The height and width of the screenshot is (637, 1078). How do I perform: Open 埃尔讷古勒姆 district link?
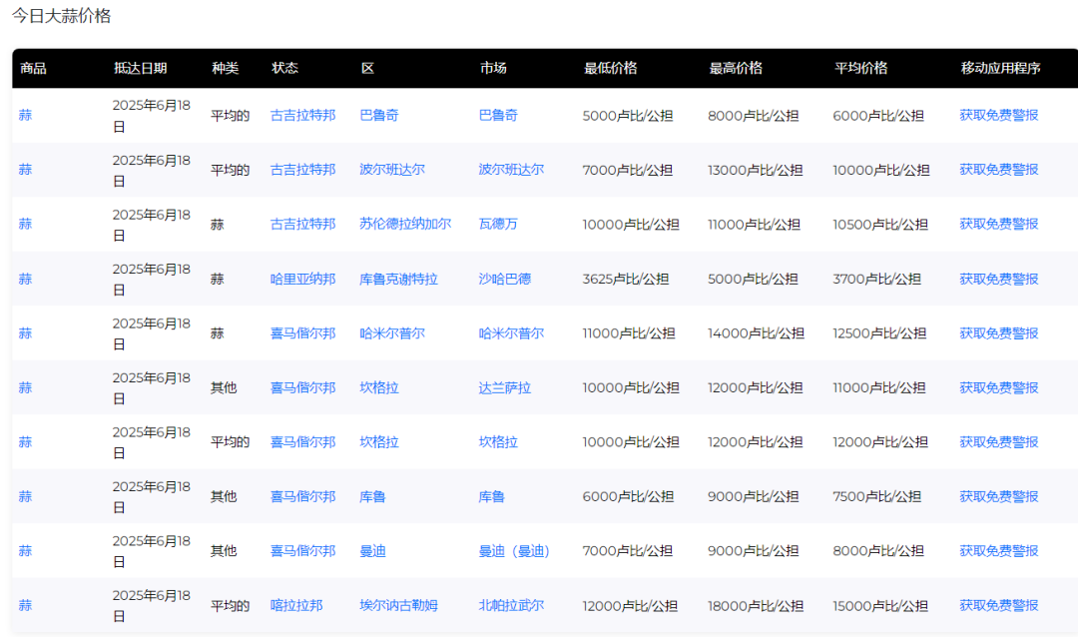click(398, 606)
